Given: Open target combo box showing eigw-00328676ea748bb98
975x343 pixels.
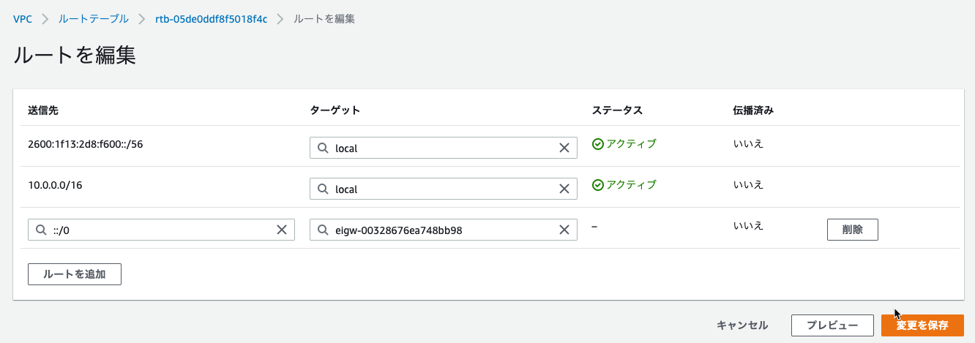Looking at the screenshot, I should (x=444, y=230).
